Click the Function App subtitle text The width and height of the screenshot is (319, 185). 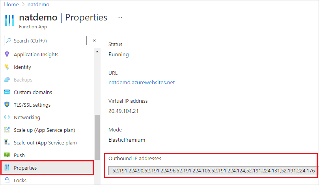tap(33, 27)
